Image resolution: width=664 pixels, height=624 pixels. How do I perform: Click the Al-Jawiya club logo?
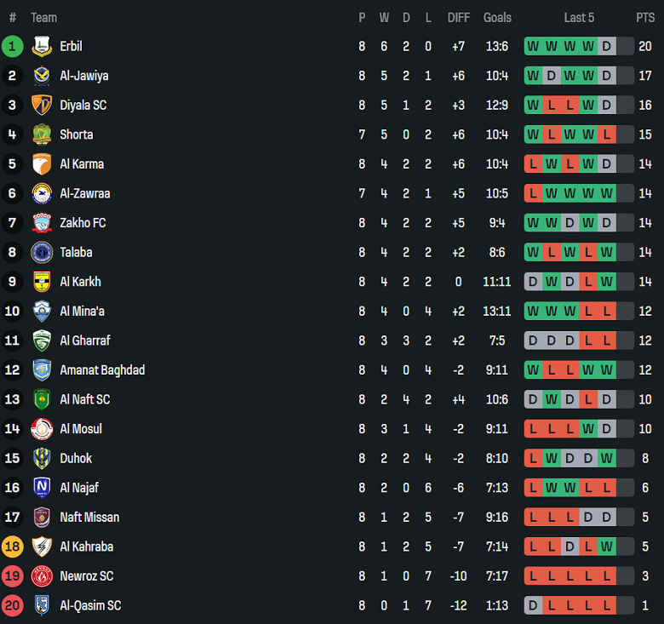pyautogui.click(x=42, y=76)
